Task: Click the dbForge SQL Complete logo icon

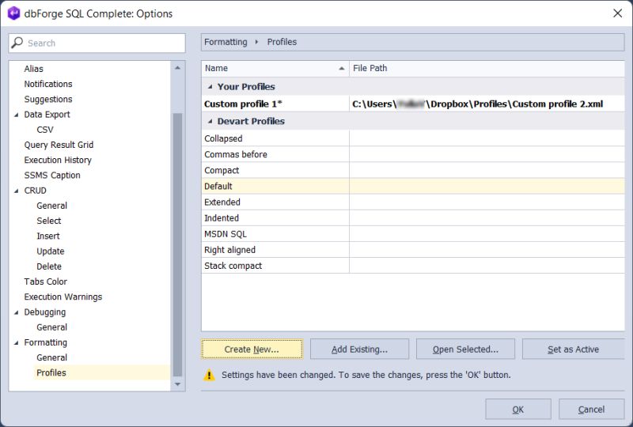Action: point(13,13)
